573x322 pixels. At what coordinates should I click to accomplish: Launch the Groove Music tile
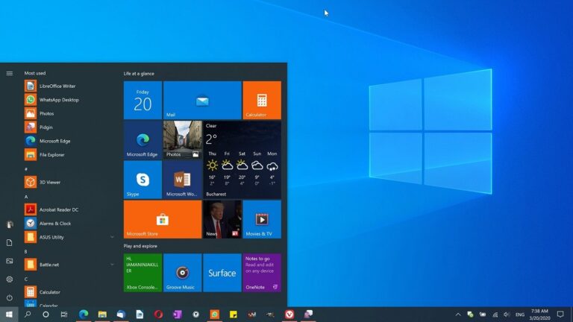pos(182,273)
